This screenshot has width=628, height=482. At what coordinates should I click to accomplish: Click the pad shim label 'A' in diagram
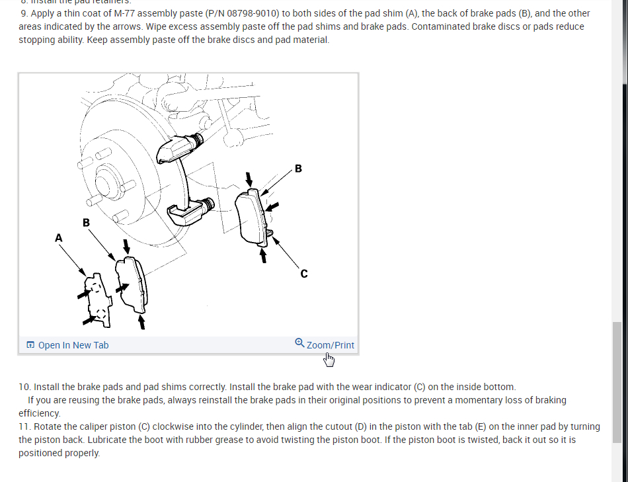(58, 238)
